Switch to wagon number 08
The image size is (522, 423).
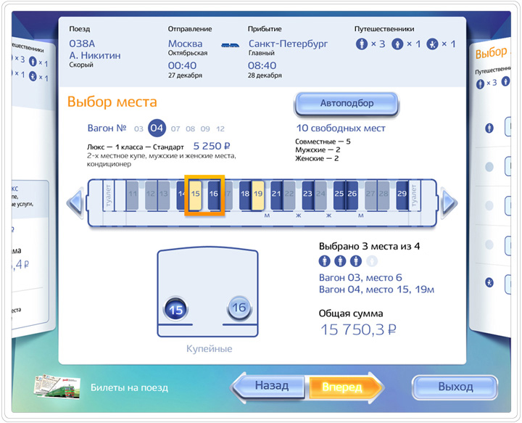pos(191,129)
